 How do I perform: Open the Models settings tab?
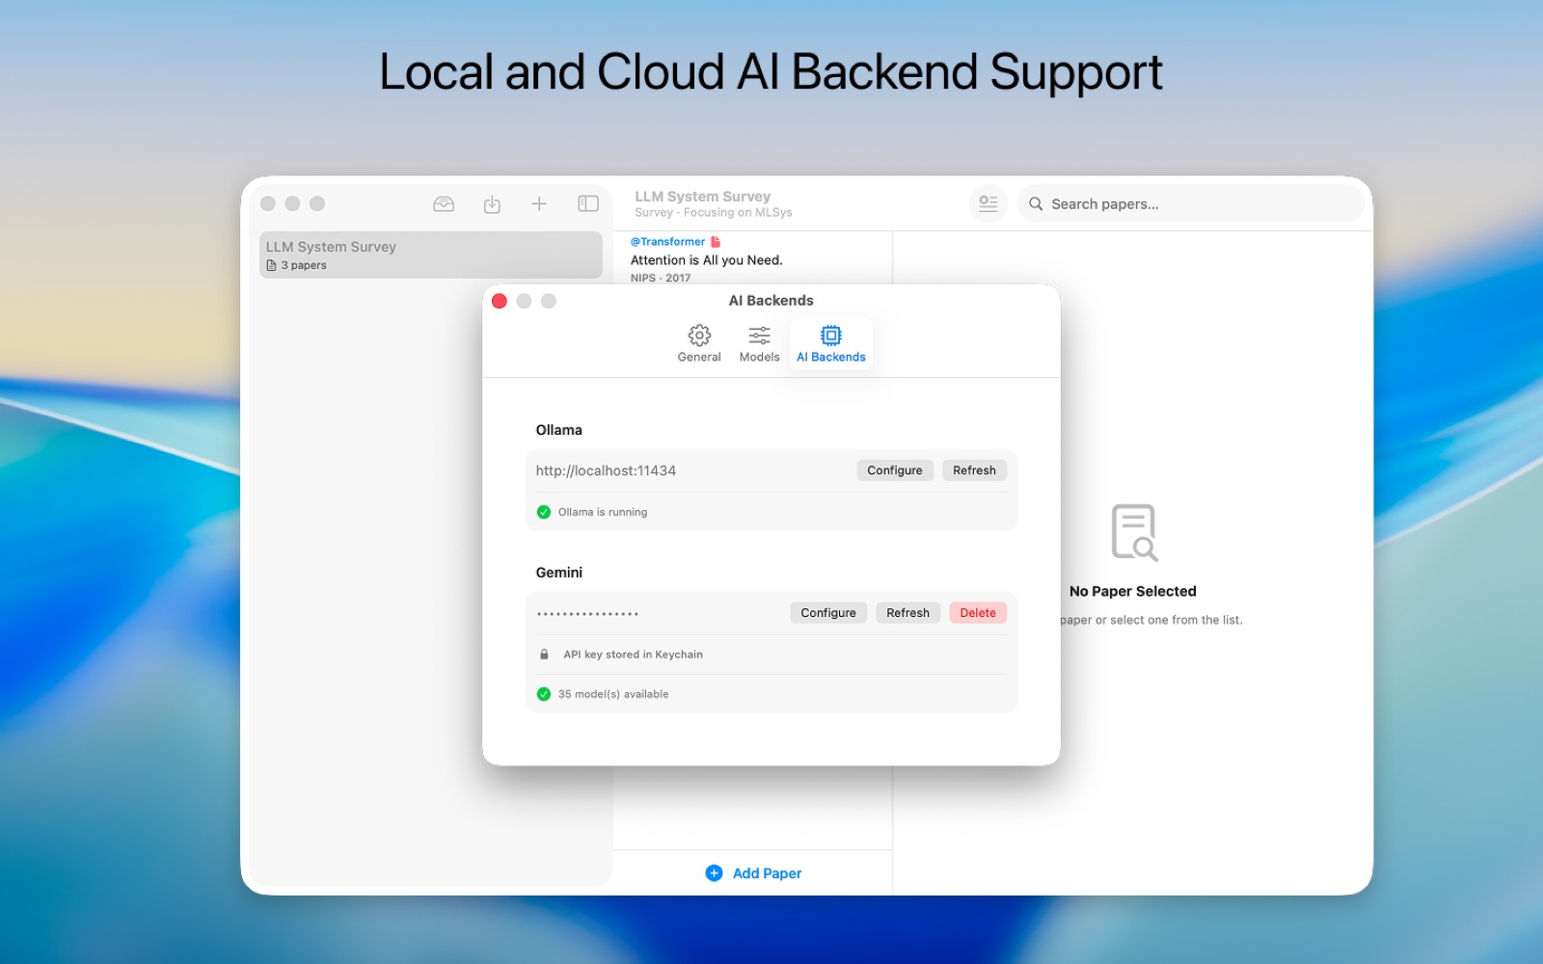point(760,344)
